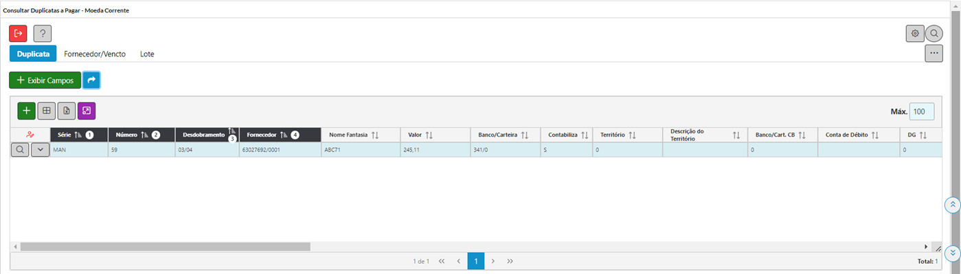Edit the Máx. records input field
Screen dimensions: 961x274
923,111
